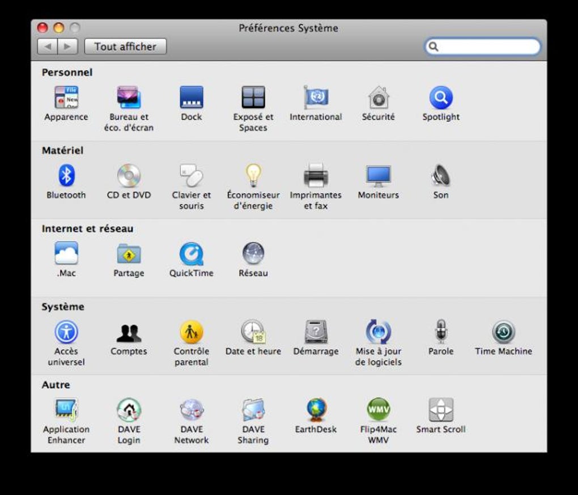Open Bluetooth preferences
Screen dimensions: 578x495
pyautogui.click(x=66, y=177)
